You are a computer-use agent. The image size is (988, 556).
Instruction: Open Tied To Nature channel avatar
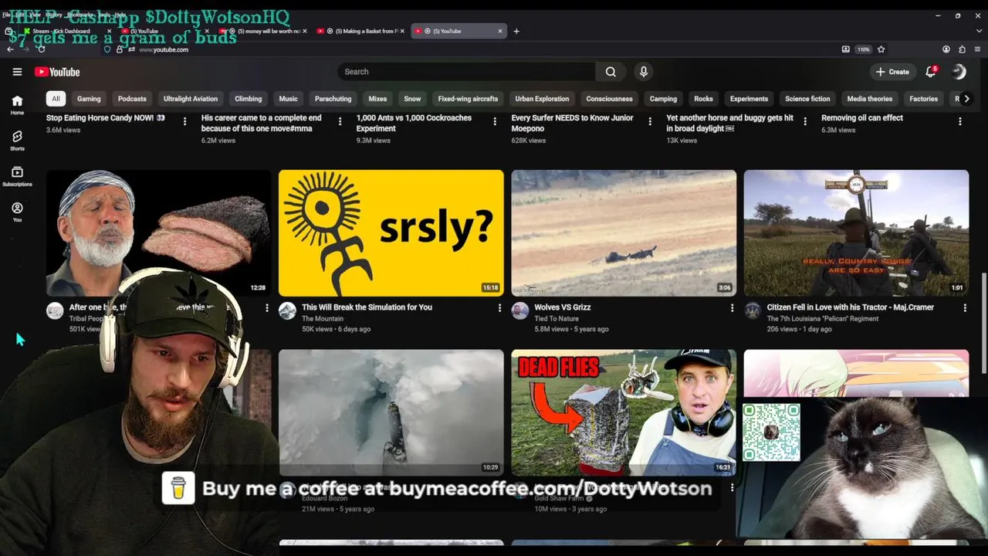[x=520, y=310]
